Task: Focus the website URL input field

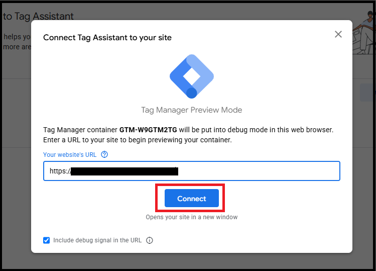Action: pyautogui.click(x=251, y=171)
